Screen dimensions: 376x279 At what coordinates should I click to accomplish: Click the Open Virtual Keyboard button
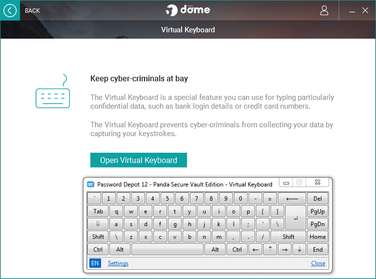click(138, 160)
